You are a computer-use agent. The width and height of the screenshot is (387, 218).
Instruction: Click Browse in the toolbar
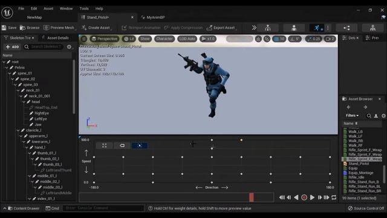pyautogui.click(x=30, y=28)
